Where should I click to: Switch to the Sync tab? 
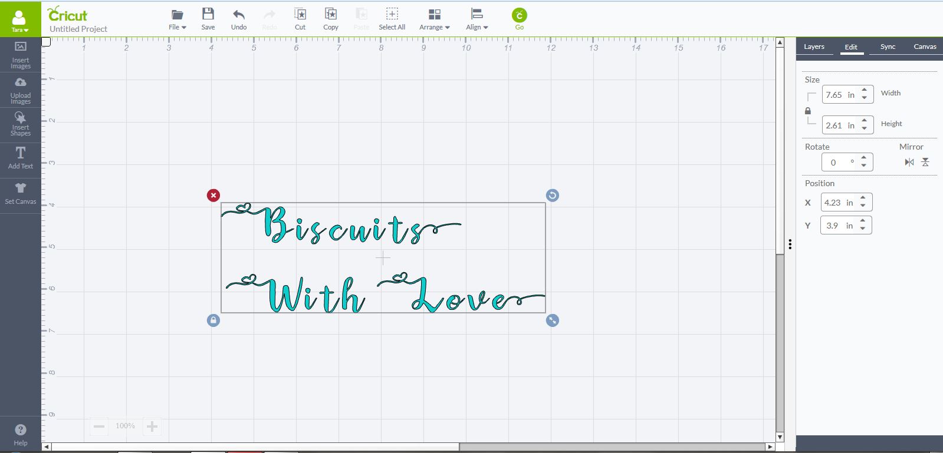888,47
